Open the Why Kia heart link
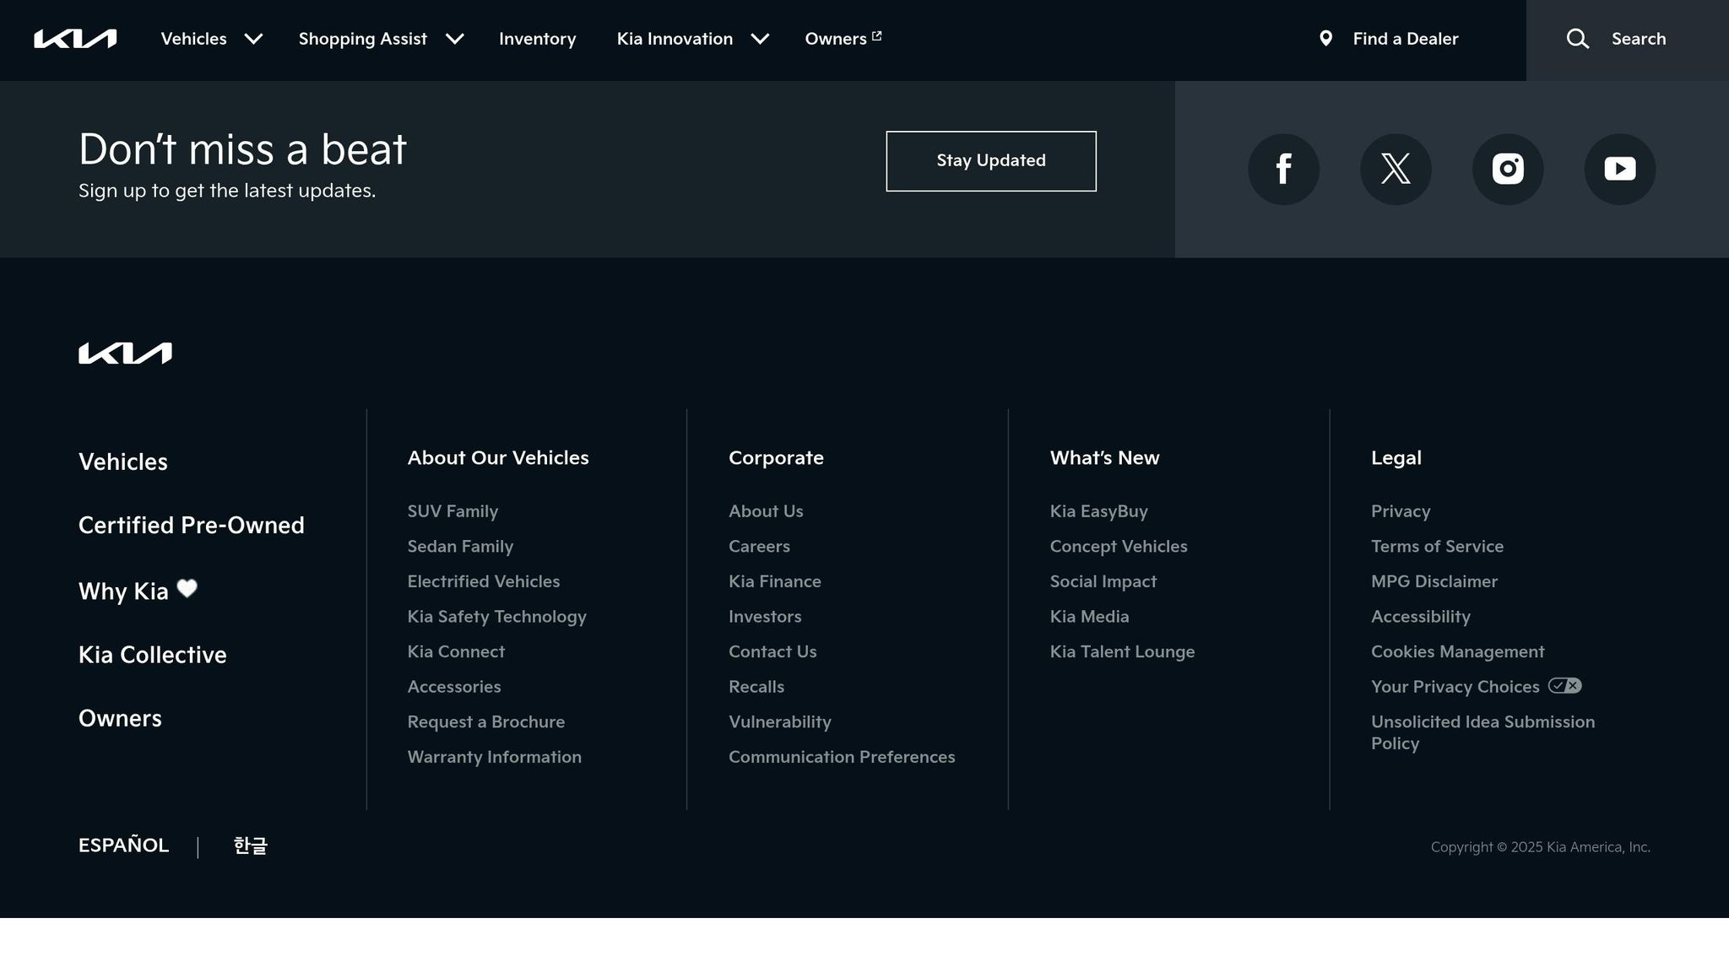This screenshot has width=1729, height=972. (138, 591)
